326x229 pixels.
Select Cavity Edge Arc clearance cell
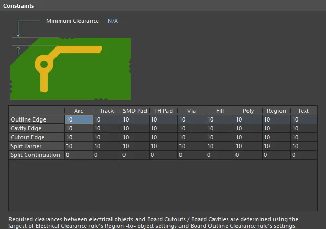78,128
